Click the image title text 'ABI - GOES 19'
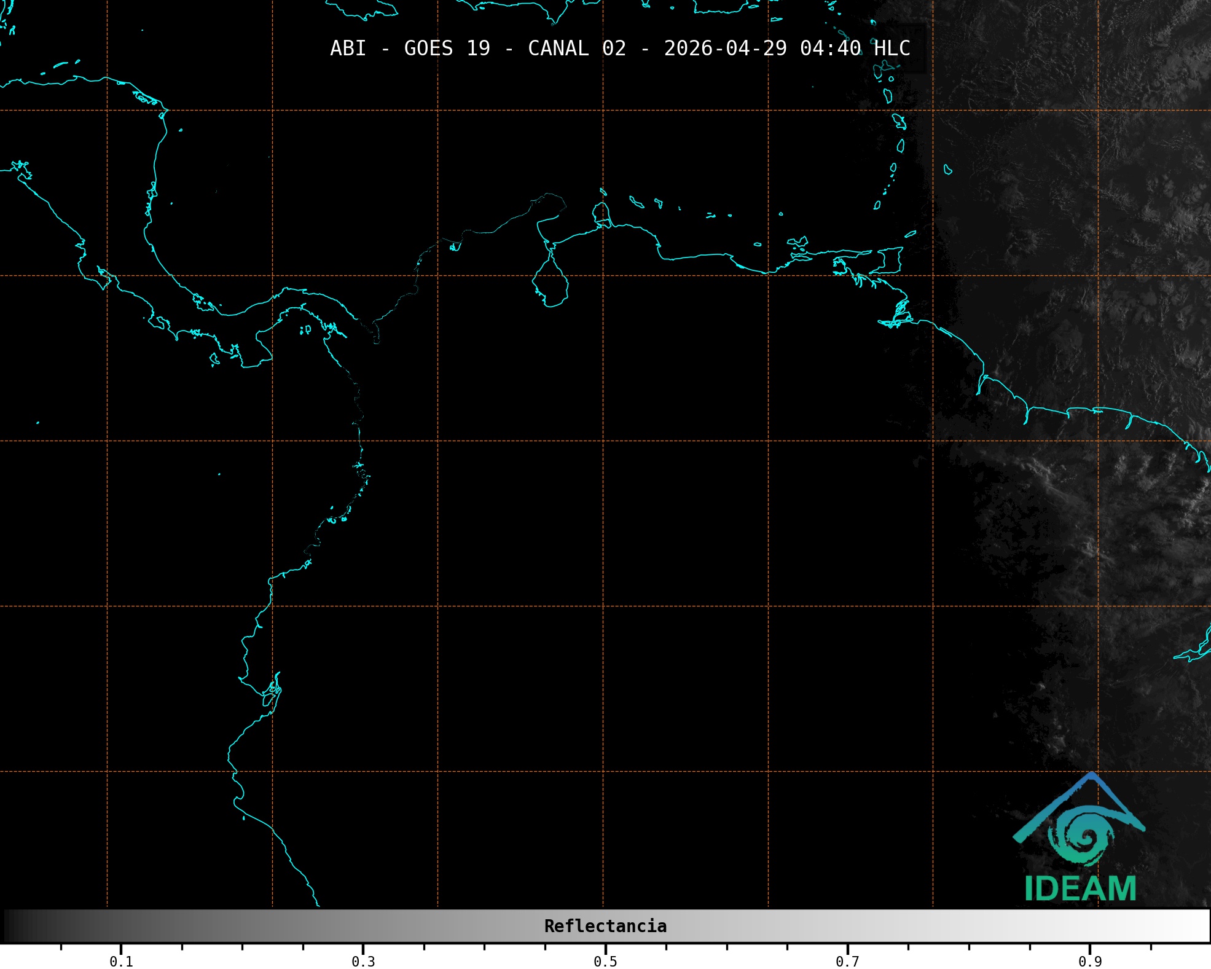Screen dimensions: 1211x969 tap(410, 49)
